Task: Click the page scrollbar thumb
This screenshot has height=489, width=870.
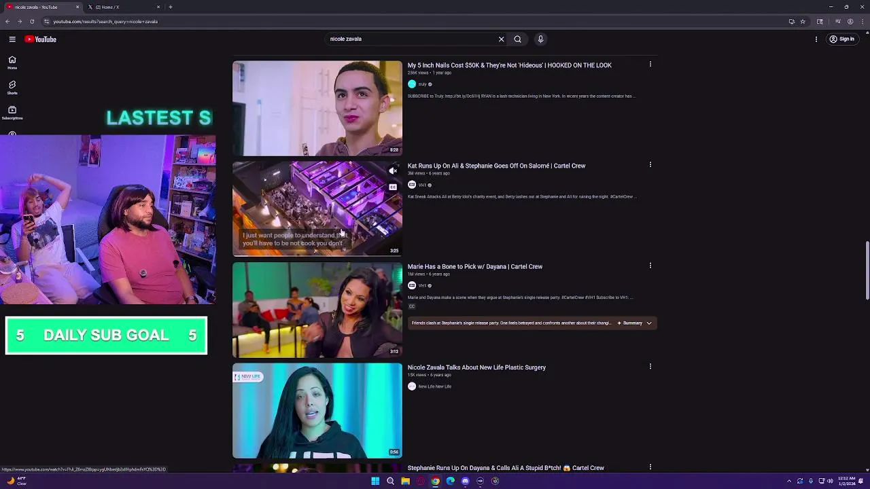Action: [867, 270]
